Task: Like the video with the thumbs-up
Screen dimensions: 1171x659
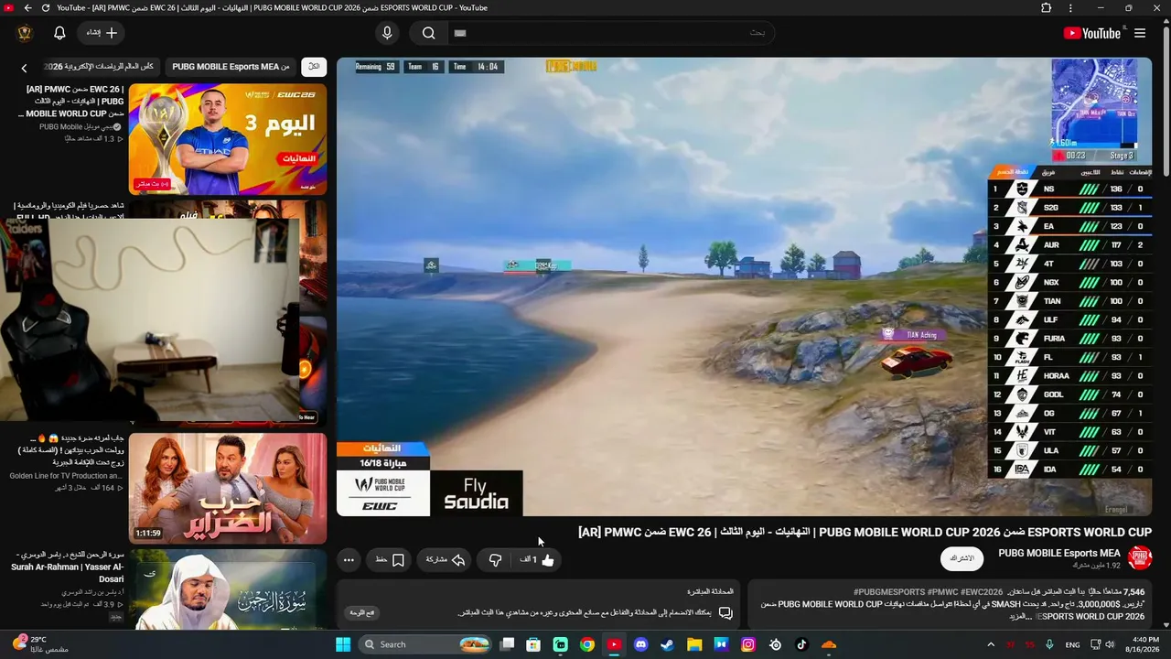Action: (x=538, y=559)
